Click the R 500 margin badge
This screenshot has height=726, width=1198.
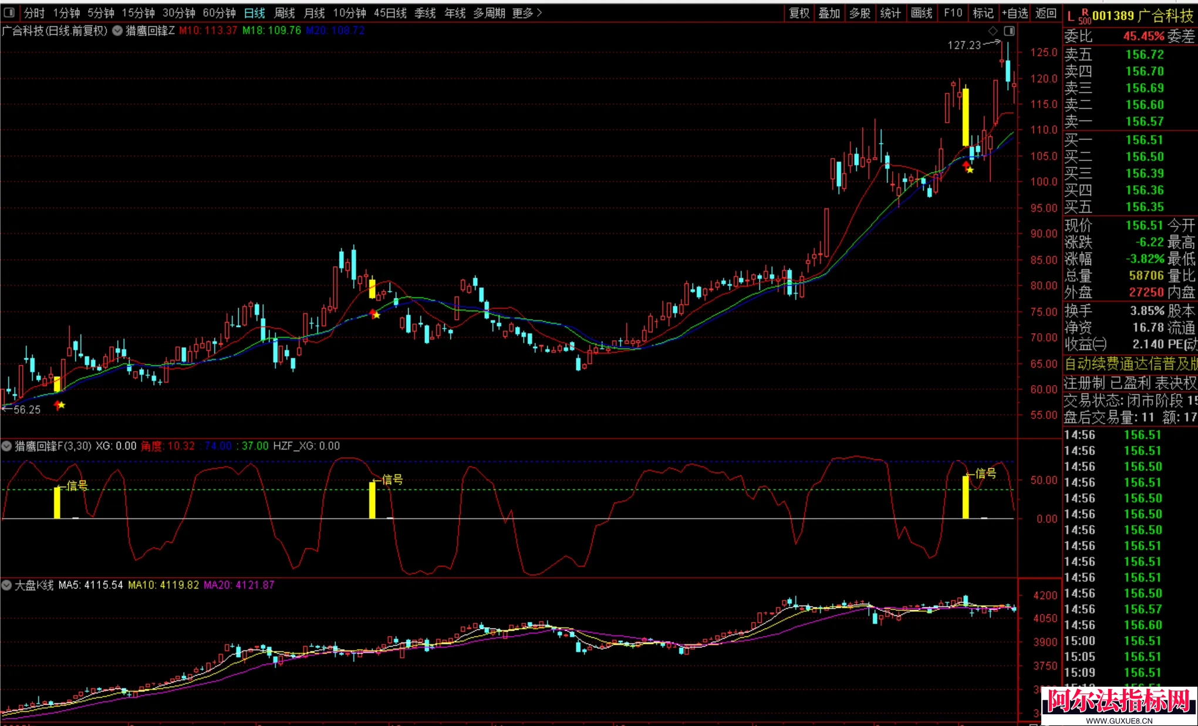[x=1085, y=16]
